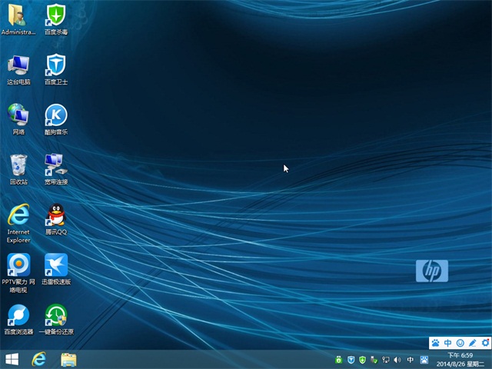Image resolution: width=492 pixels, height=369 pixels.
Task: Click the speaker volume tray icon
Action: [397, 360]
